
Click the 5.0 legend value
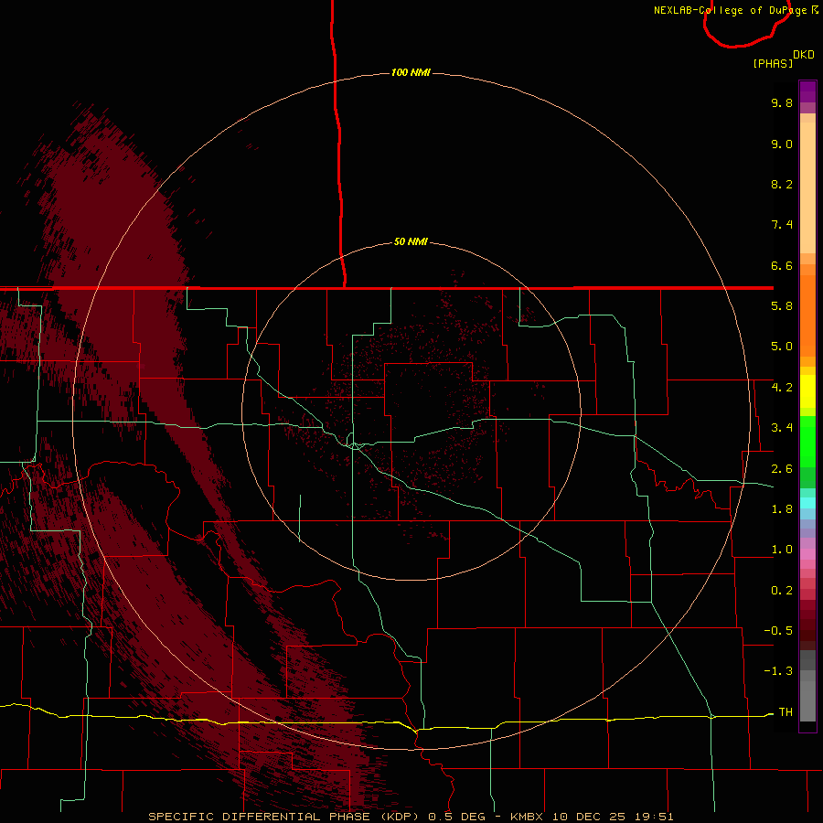coord(782,347)
